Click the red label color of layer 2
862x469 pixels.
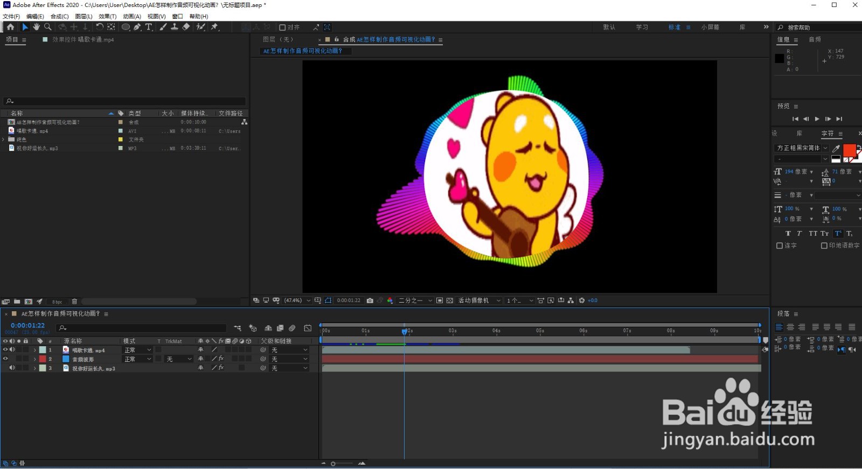click(43, 359)
